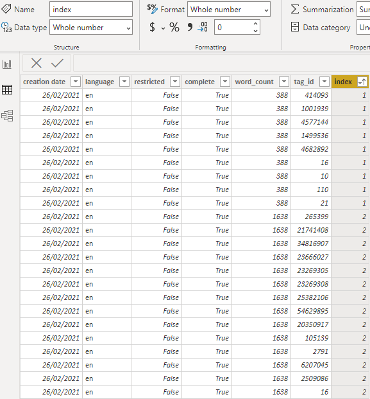Click the Data category icon

click(294, 27)
